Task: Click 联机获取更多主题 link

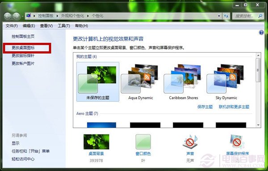Action: 234,107
